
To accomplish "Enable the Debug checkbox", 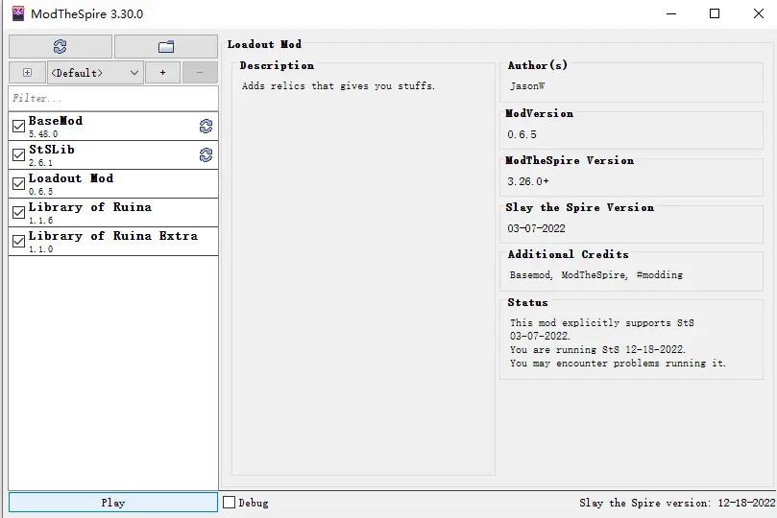I will point(230,503).
